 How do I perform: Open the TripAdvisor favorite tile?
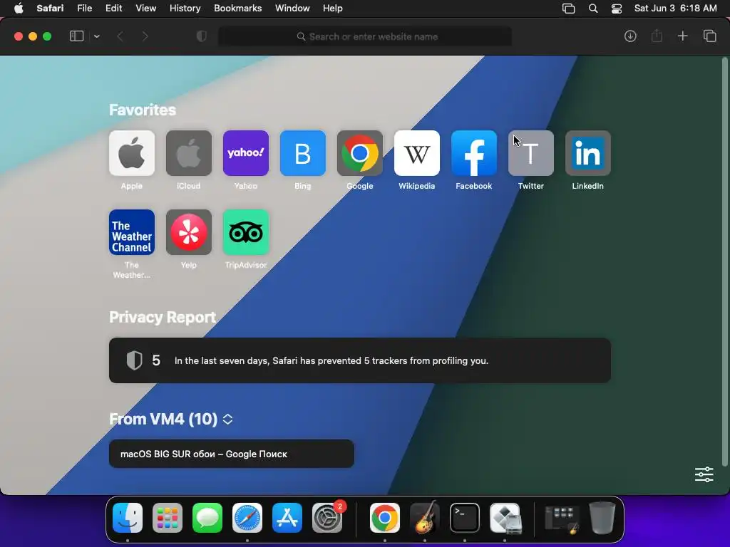point(246,232)
